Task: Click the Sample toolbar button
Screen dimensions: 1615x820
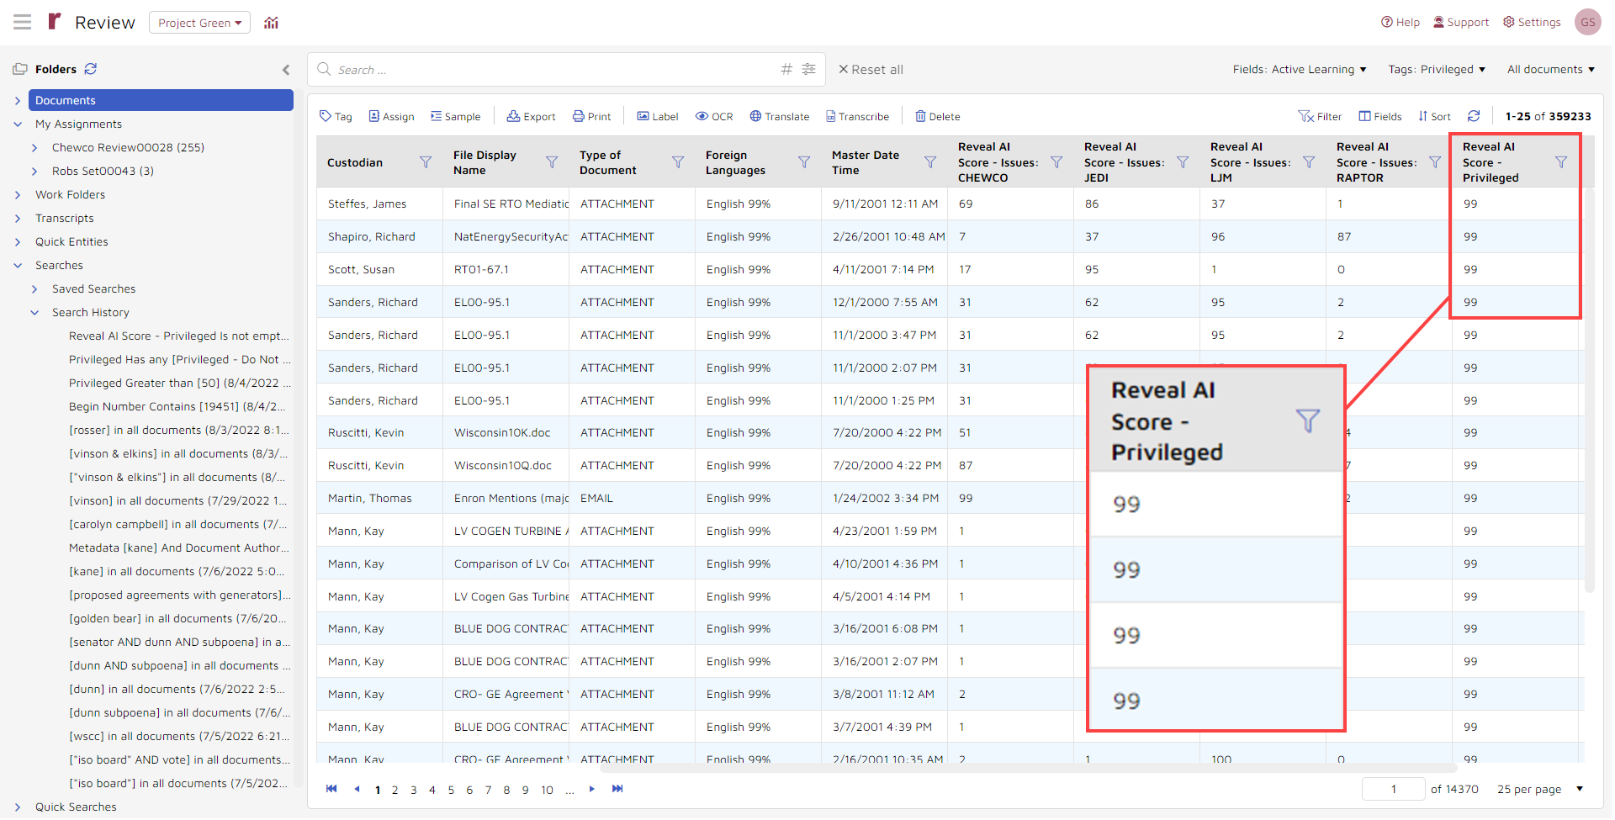Action: (455, 116)
